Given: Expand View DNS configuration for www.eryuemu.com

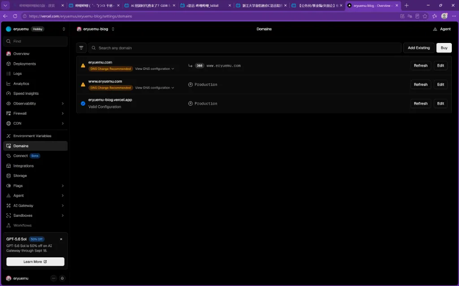Looking at the screenshot, I should pyautogui.click(x=155, y=88).
